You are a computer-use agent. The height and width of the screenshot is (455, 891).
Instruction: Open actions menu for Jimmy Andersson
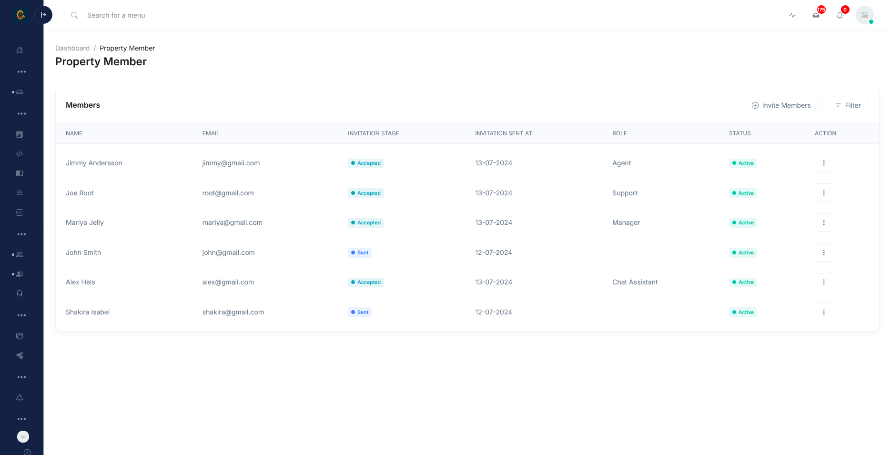click(824, 163)
